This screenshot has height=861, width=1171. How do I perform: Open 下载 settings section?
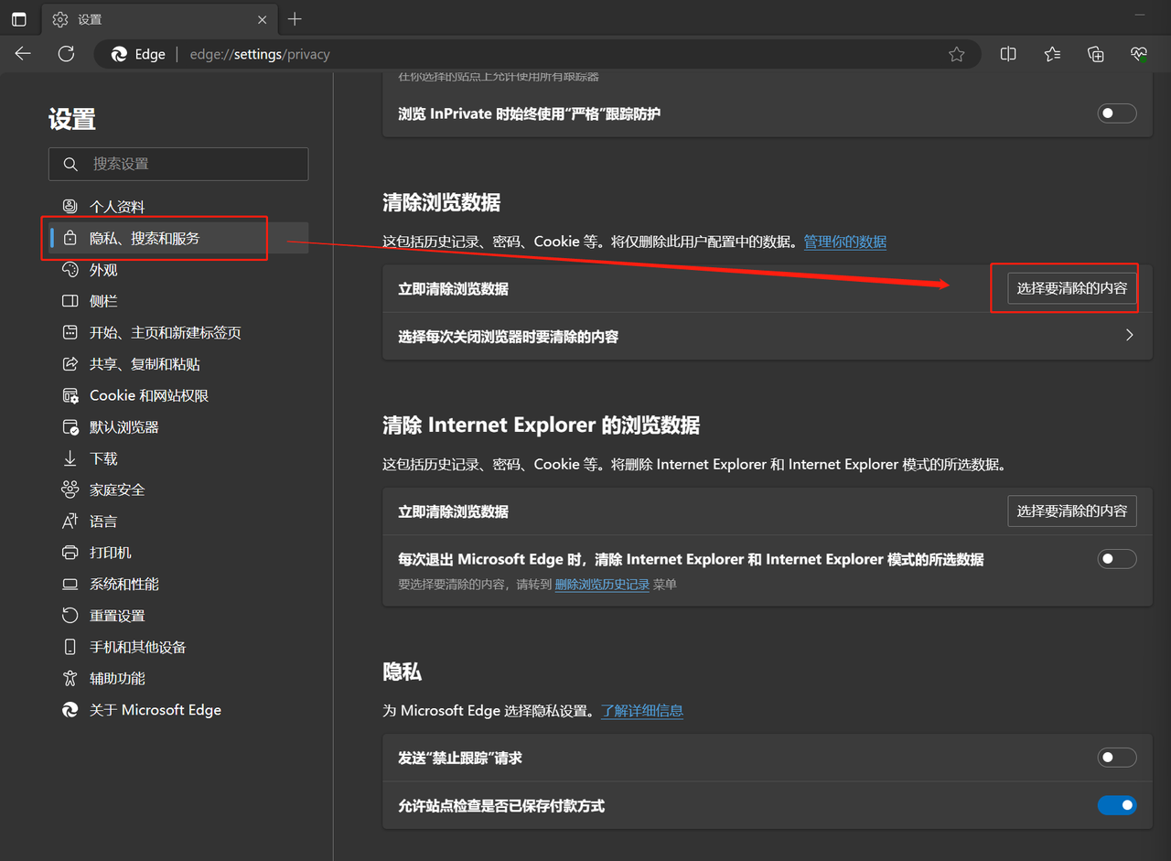coord(178,458)
